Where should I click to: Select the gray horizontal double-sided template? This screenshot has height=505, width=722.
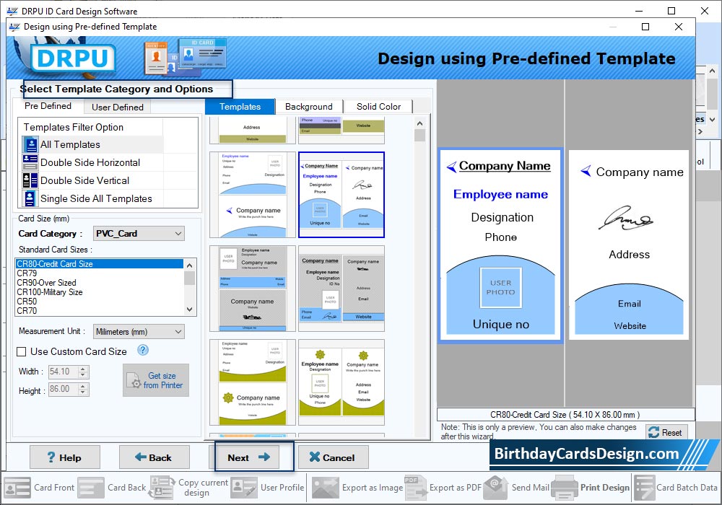point(252,289)
